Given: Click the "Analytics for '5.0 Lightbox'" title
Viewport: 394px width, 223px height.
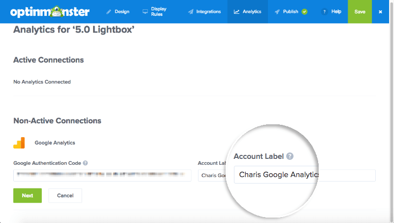Looking at the screenshot, I should [74, 30].
